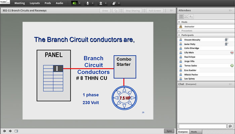Open the Layouts menu
This screenshot has width=235, height=134.
coord(35,3)
